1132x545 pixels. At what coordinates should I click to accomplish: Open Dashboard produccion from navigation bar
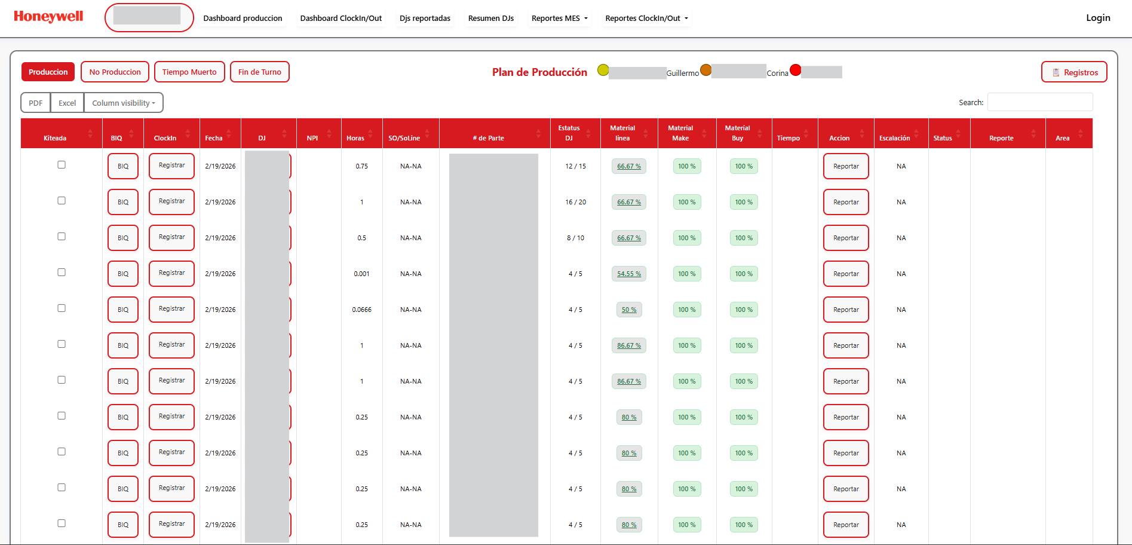(243, 19)
